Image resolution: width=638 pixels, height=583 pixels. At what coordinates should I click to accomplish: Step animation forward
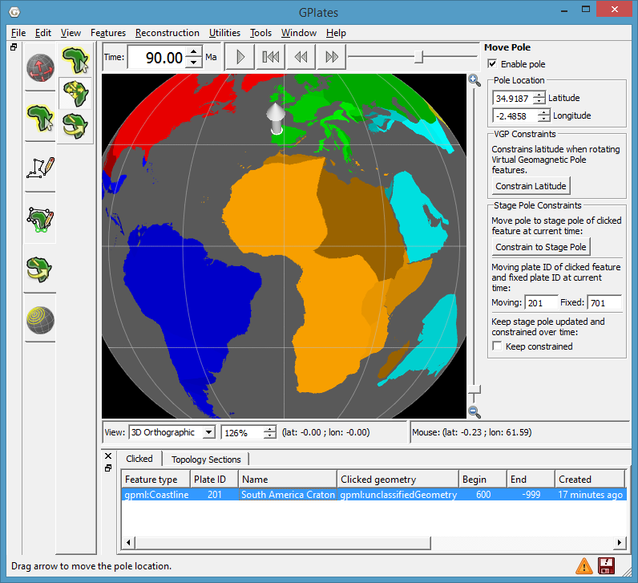332,57
